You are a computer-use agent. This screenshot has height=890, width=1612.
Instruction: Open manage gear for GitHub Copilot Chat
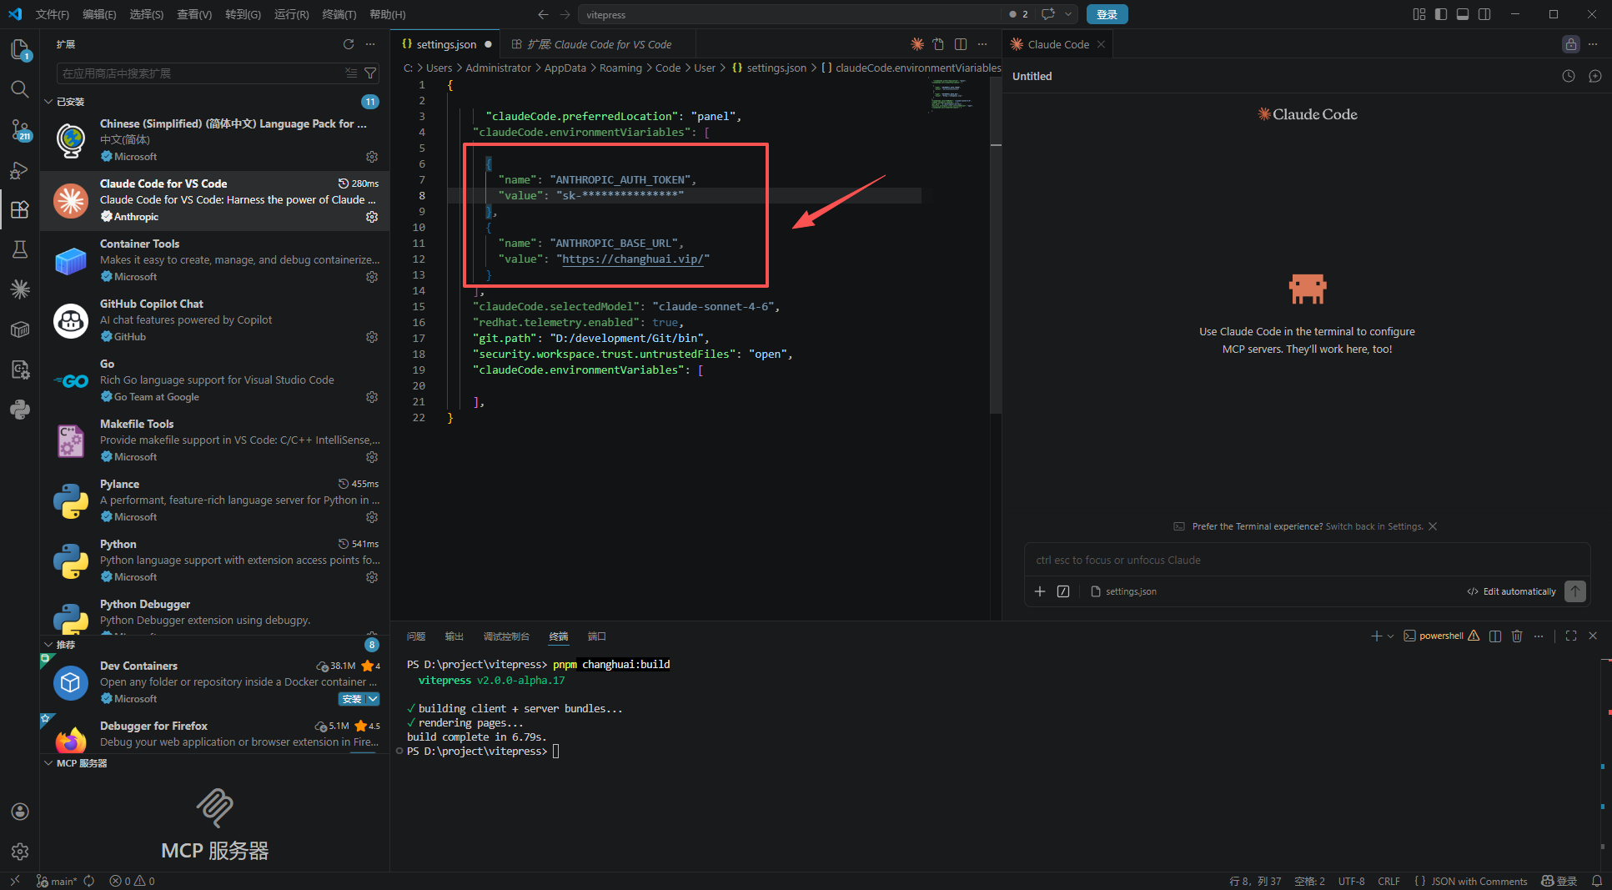coord(372,337)
